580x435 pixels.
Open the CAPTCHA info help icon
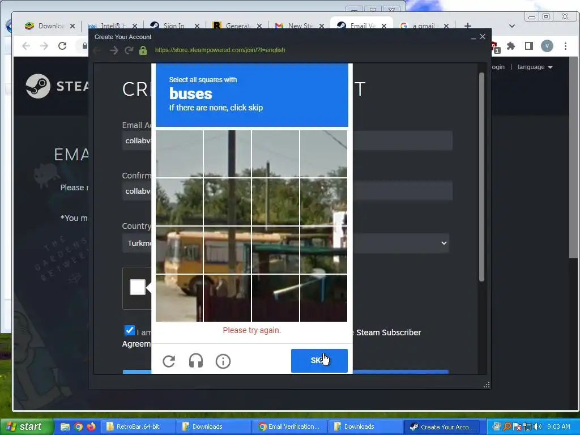[223, 361]
